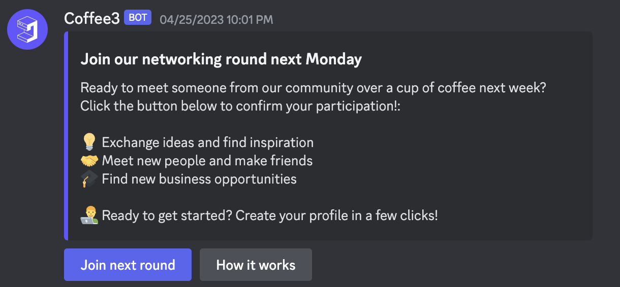
Task: Click the handshake emoji
Action: click(89, 161)
